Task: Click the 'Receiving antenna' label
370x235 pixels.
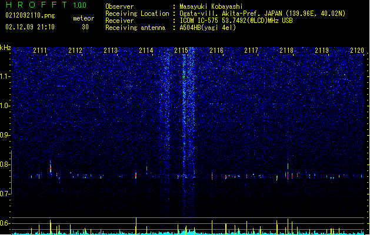Action: click(135, 28)
